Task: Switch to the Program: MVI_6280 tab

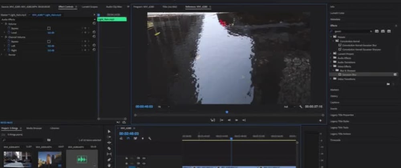Action: click(144, 7)
